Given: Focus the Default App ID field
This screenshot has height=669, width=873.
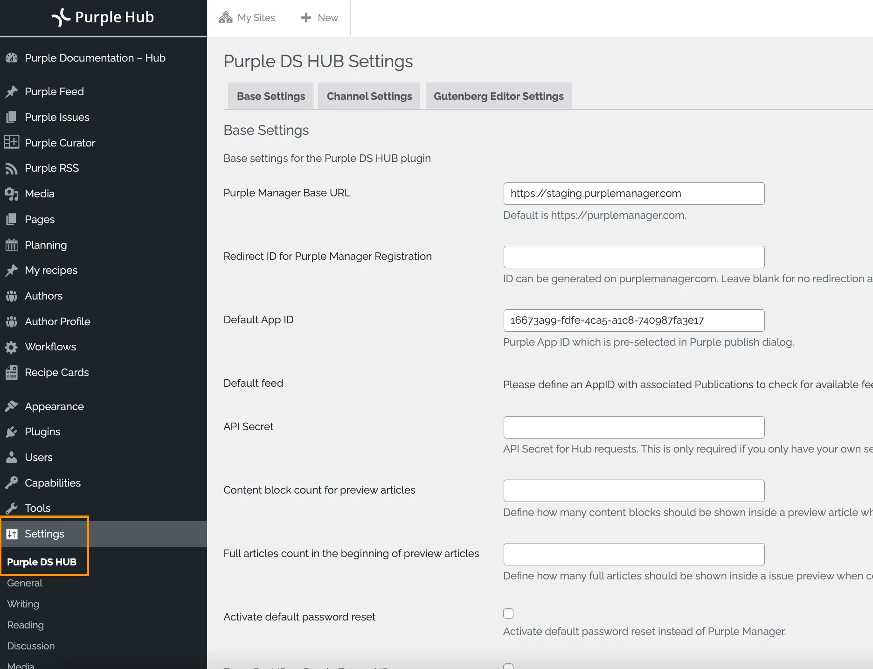Looking at the screenshot, I should click(634, 321).
